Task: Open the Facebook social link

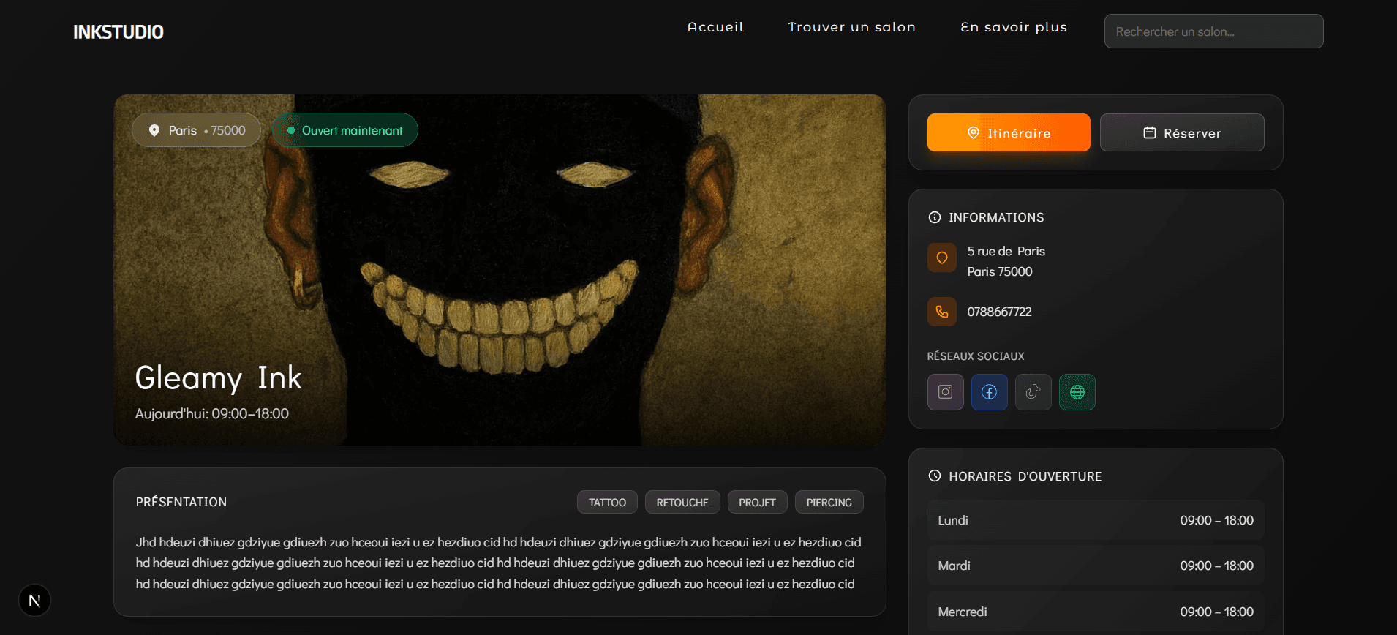Action: click(989, 392)
